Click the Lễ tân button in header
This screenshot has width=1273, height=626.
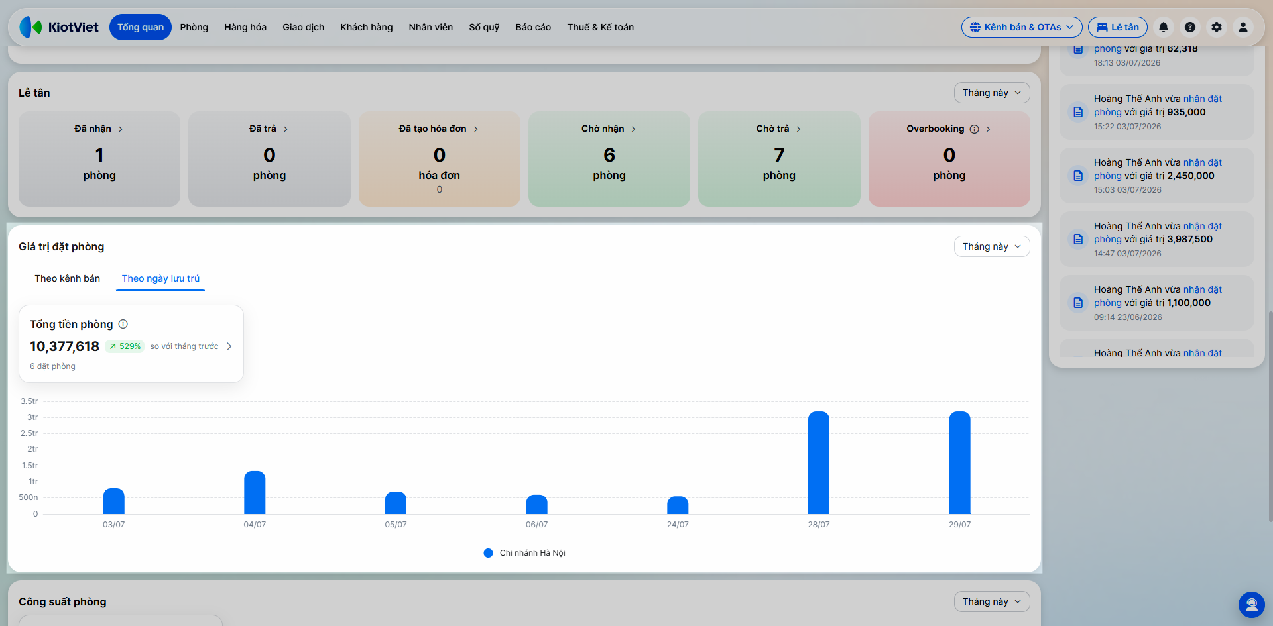1118,27
